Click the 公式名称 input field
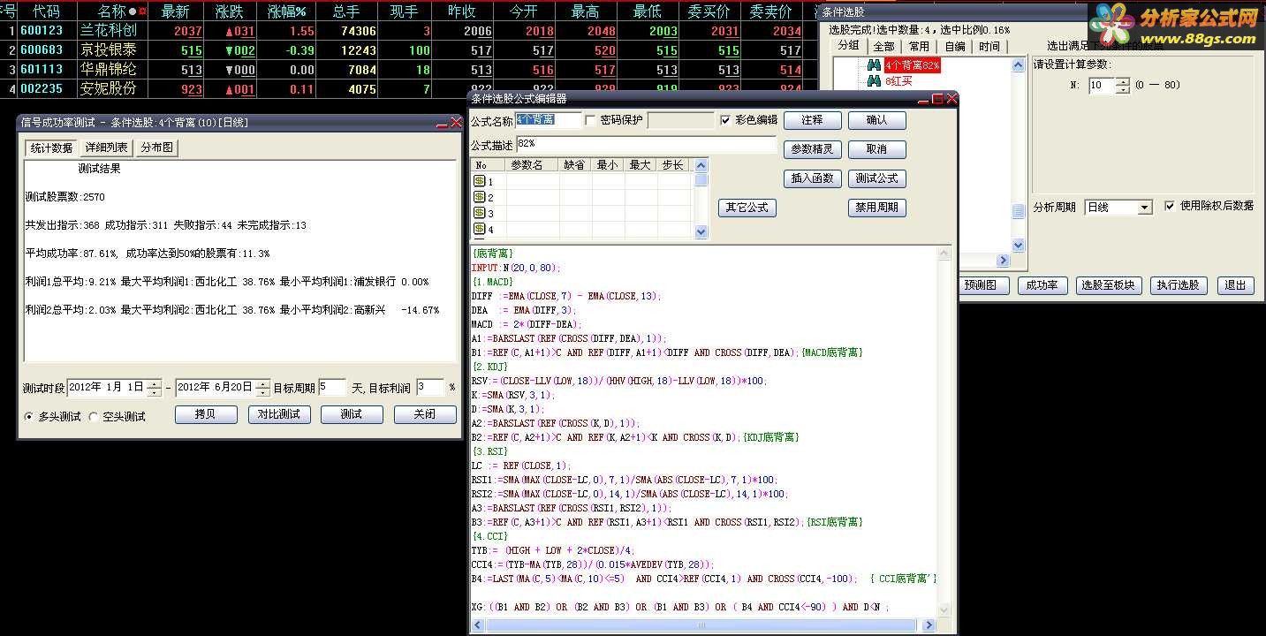 coord(549,120)
